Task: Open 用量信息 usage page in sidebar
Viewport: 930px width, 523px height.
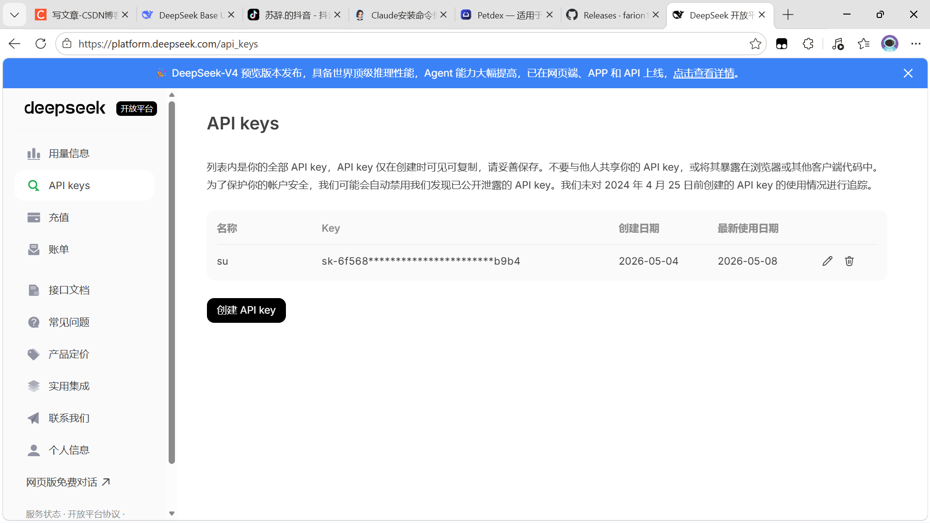Action: pos(85,154)
